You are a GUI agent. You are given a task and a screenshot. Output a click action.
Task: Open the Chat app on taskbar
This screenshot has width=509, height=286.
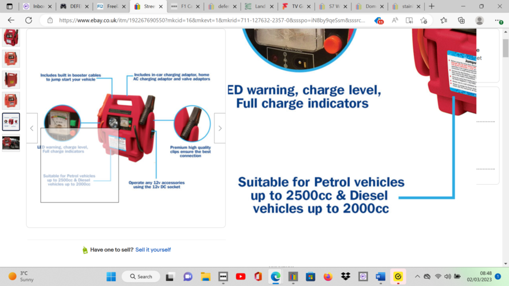pyautogui.click(x=187, y=277)
